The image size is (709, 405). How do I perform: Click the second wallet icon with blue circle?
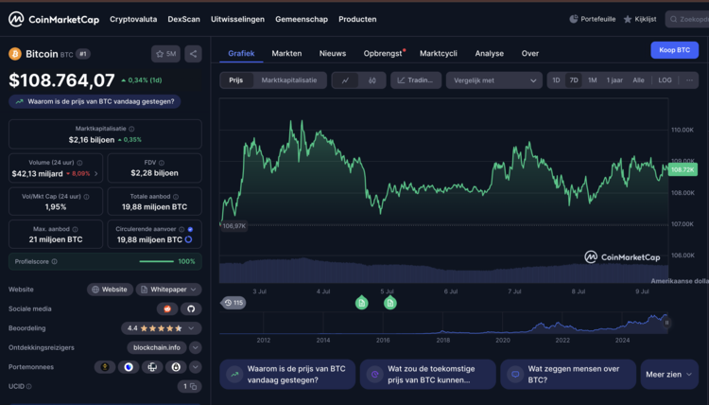point(129,367)
